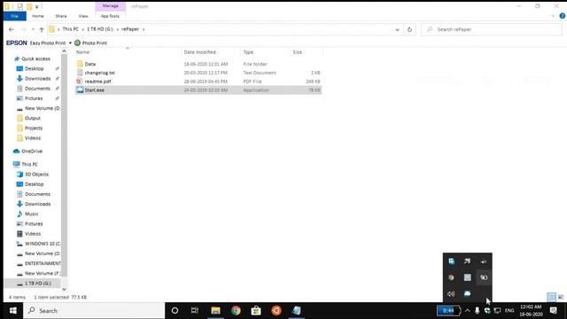
Task: Select 1 TB HD (G:) in sidebar
Action: pos(37,284)
